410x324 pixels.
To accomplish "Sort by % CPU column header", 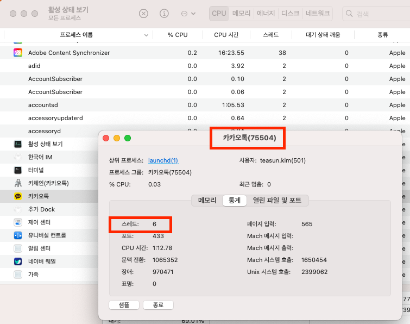I will 178,35.
